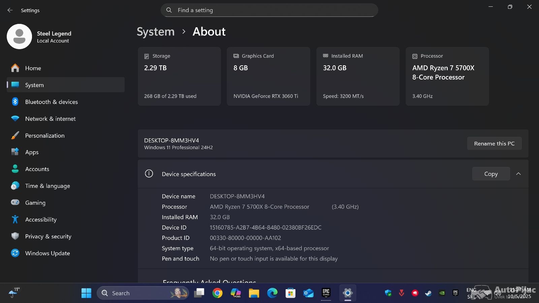Click the Gaming controller icon
539x303 pixels.
[x=15, y=203]
